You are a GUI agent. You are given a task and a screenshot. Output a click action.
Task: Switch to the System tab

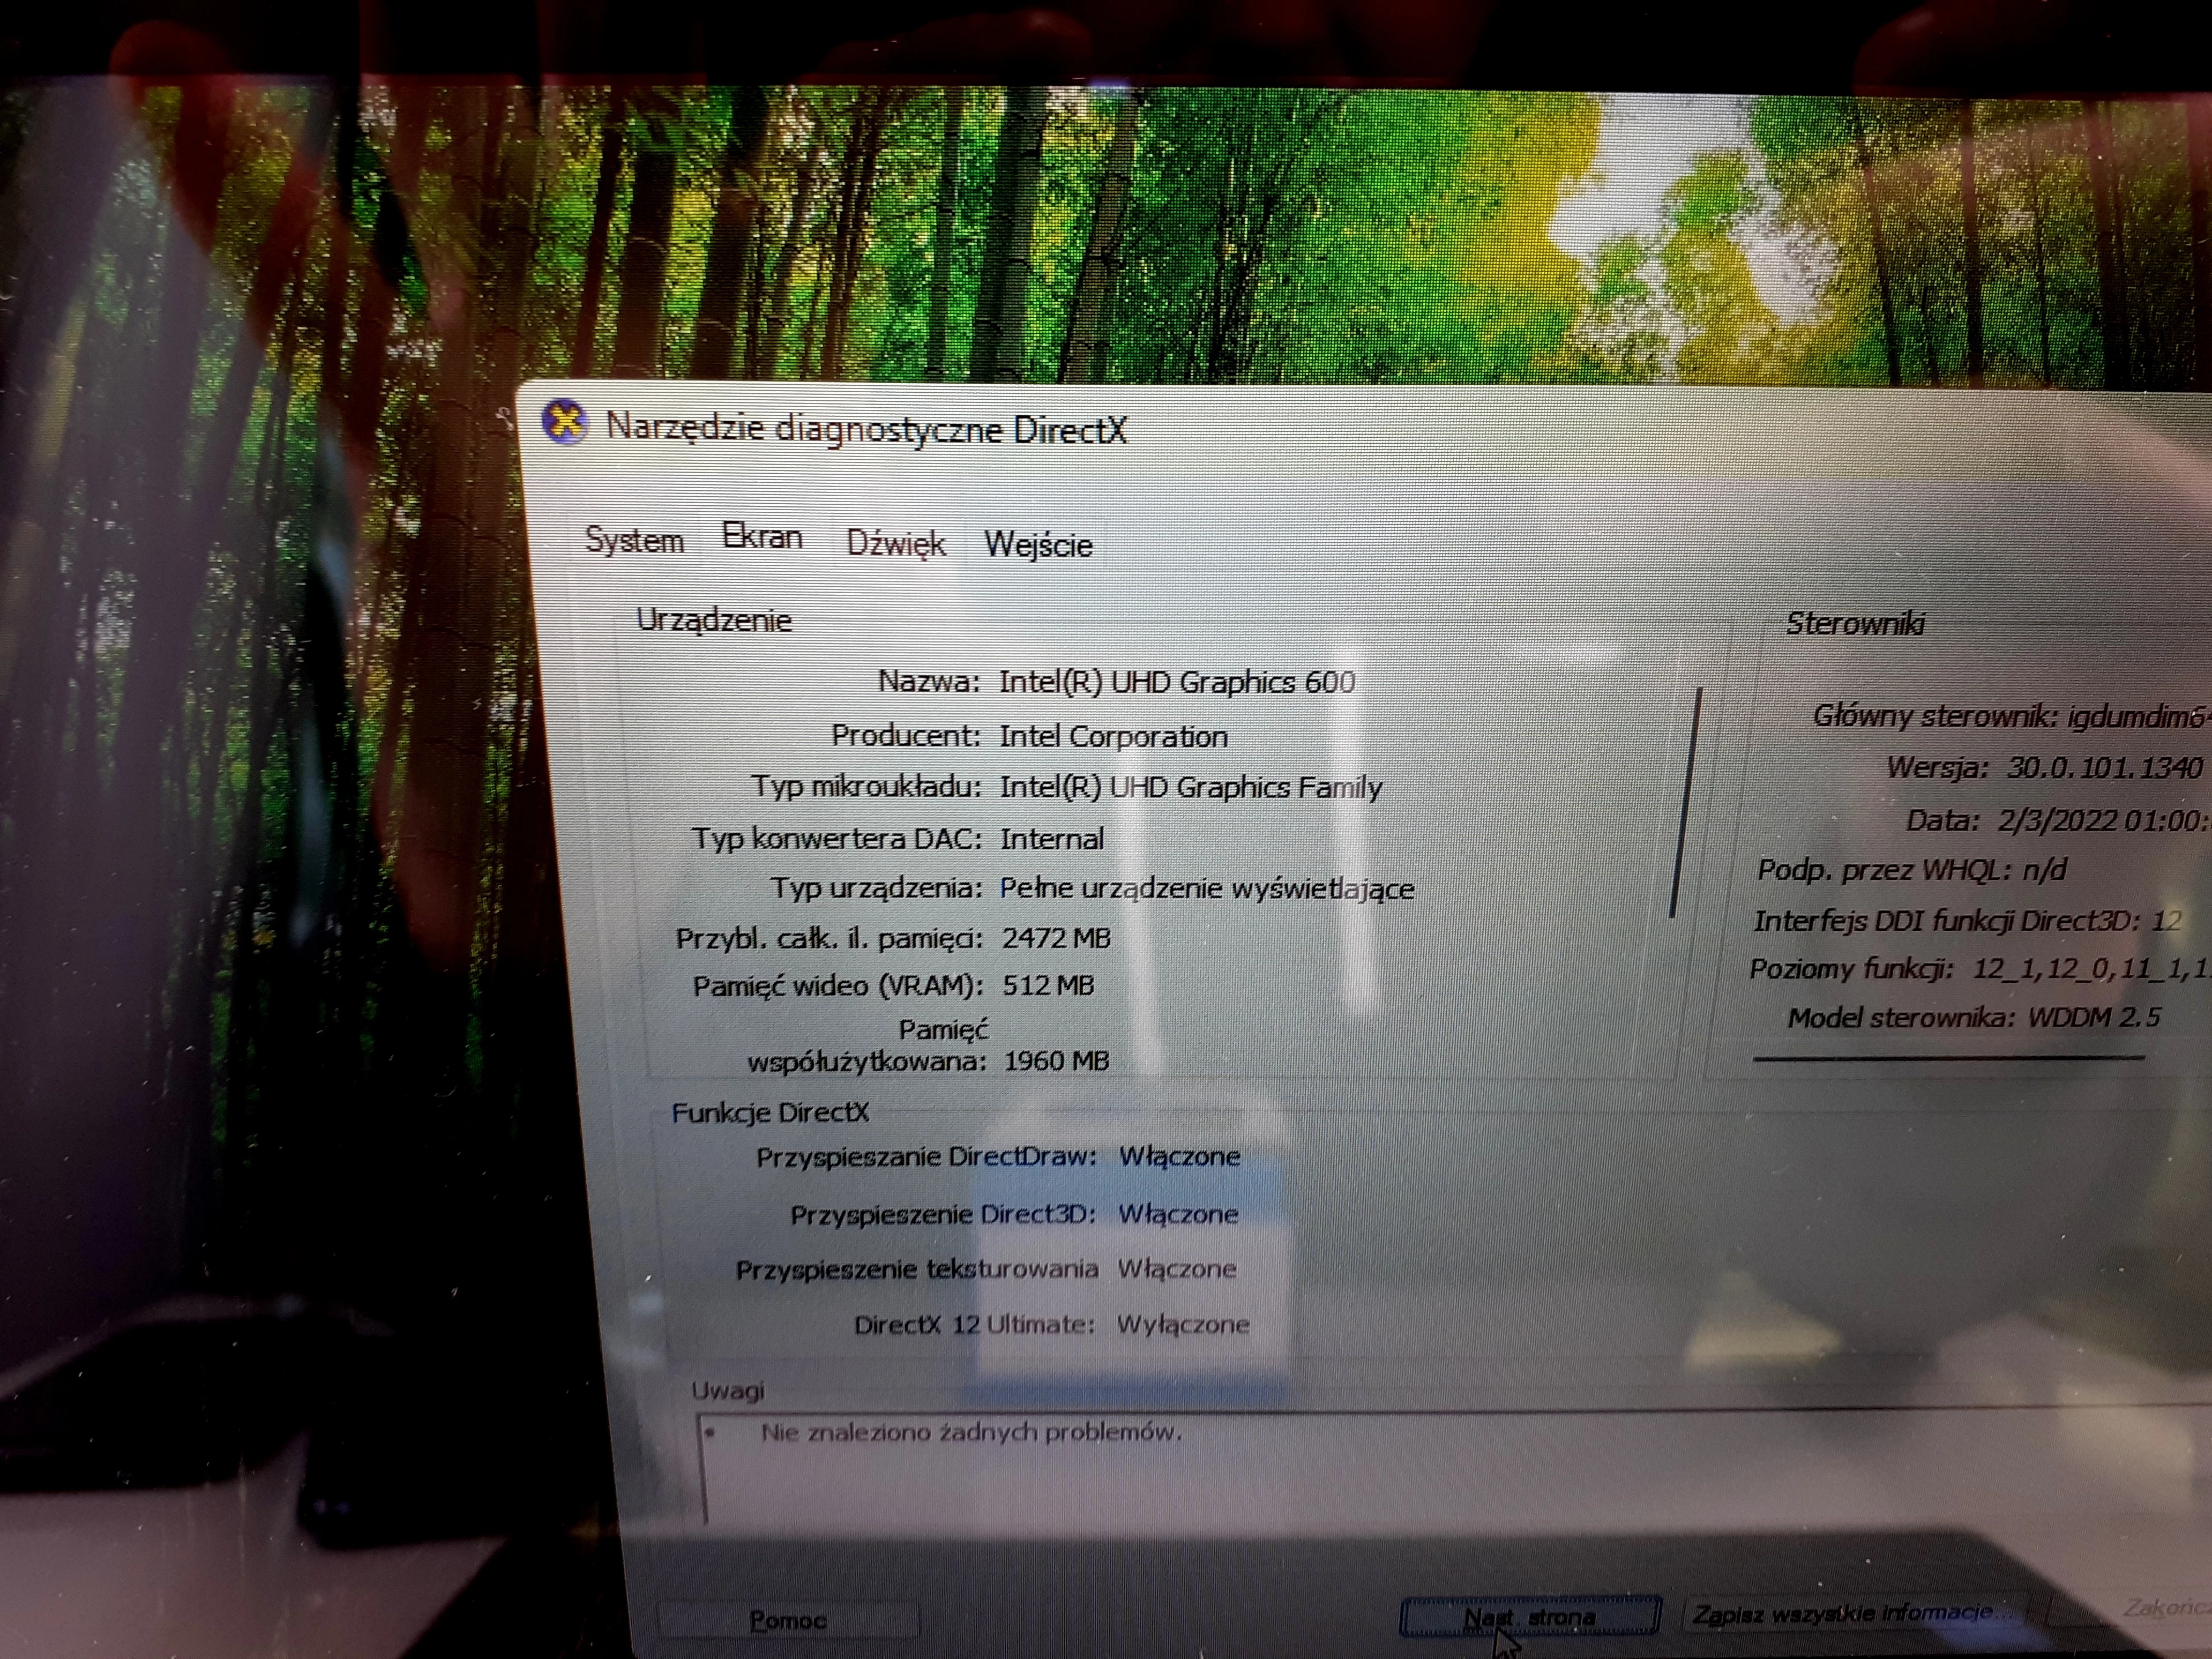pyautogui.click(x=634, y=540)
